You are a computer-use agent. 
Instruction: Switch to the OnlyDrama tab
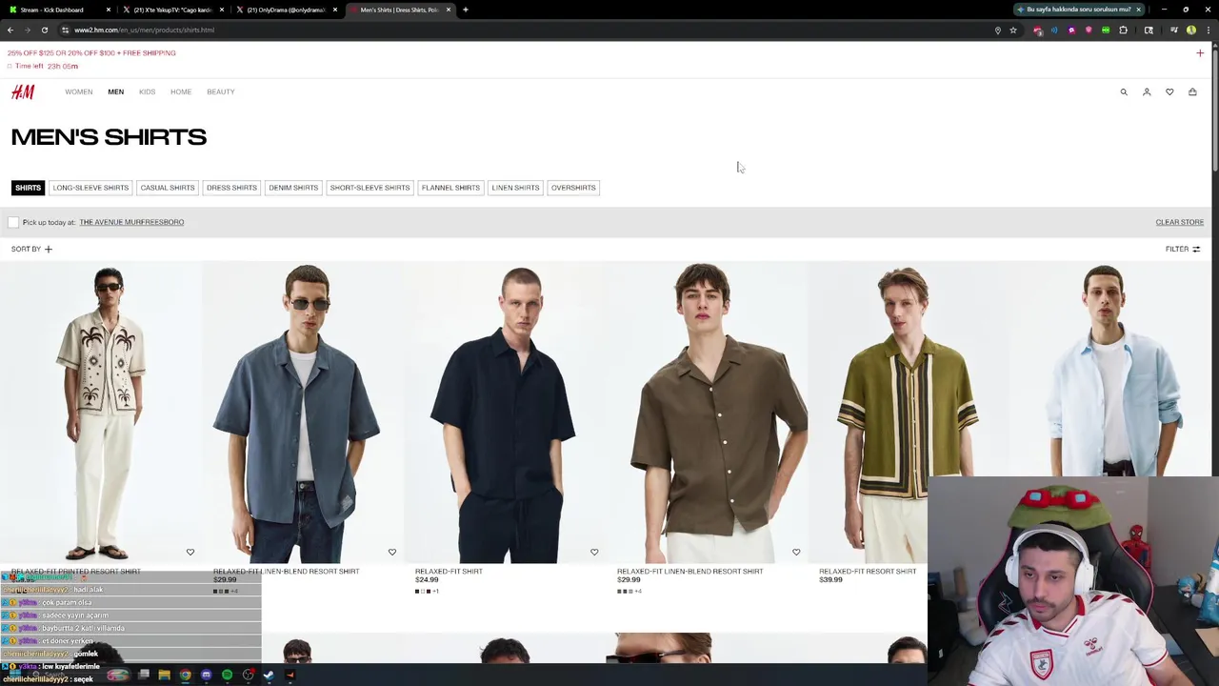[286, 10]
